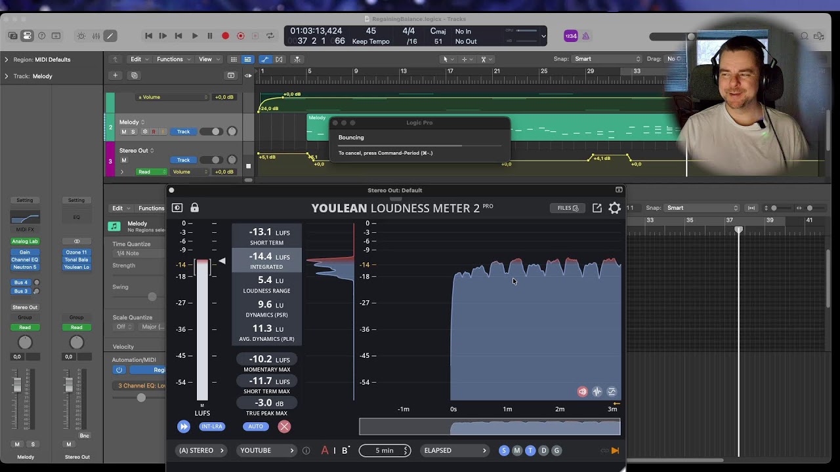The image size is (840, 472).
Task: Toggle Youlean mini view icon
Action: [177, 208]
